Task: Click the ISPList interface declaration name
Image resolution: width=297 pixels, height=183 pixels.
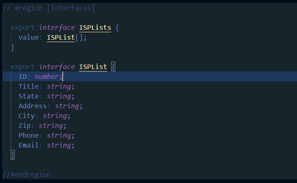Action: point(93,67)
